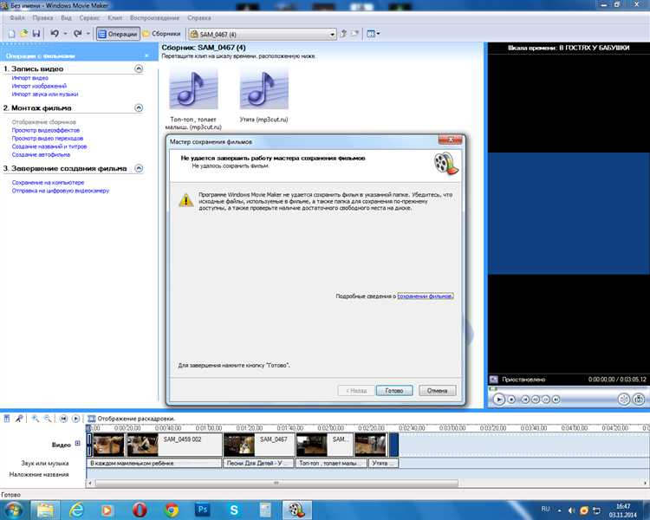This screenshot has width=650, height=520.
Task: Open the Redo history dropdown arrow
Action: tap(88, 34)
